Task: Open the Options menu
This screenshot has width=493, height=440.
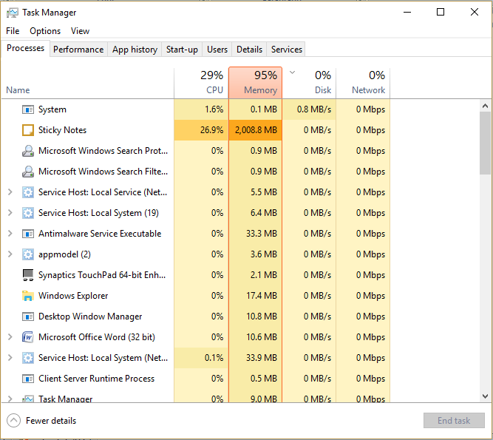Action: coord(45,31)
